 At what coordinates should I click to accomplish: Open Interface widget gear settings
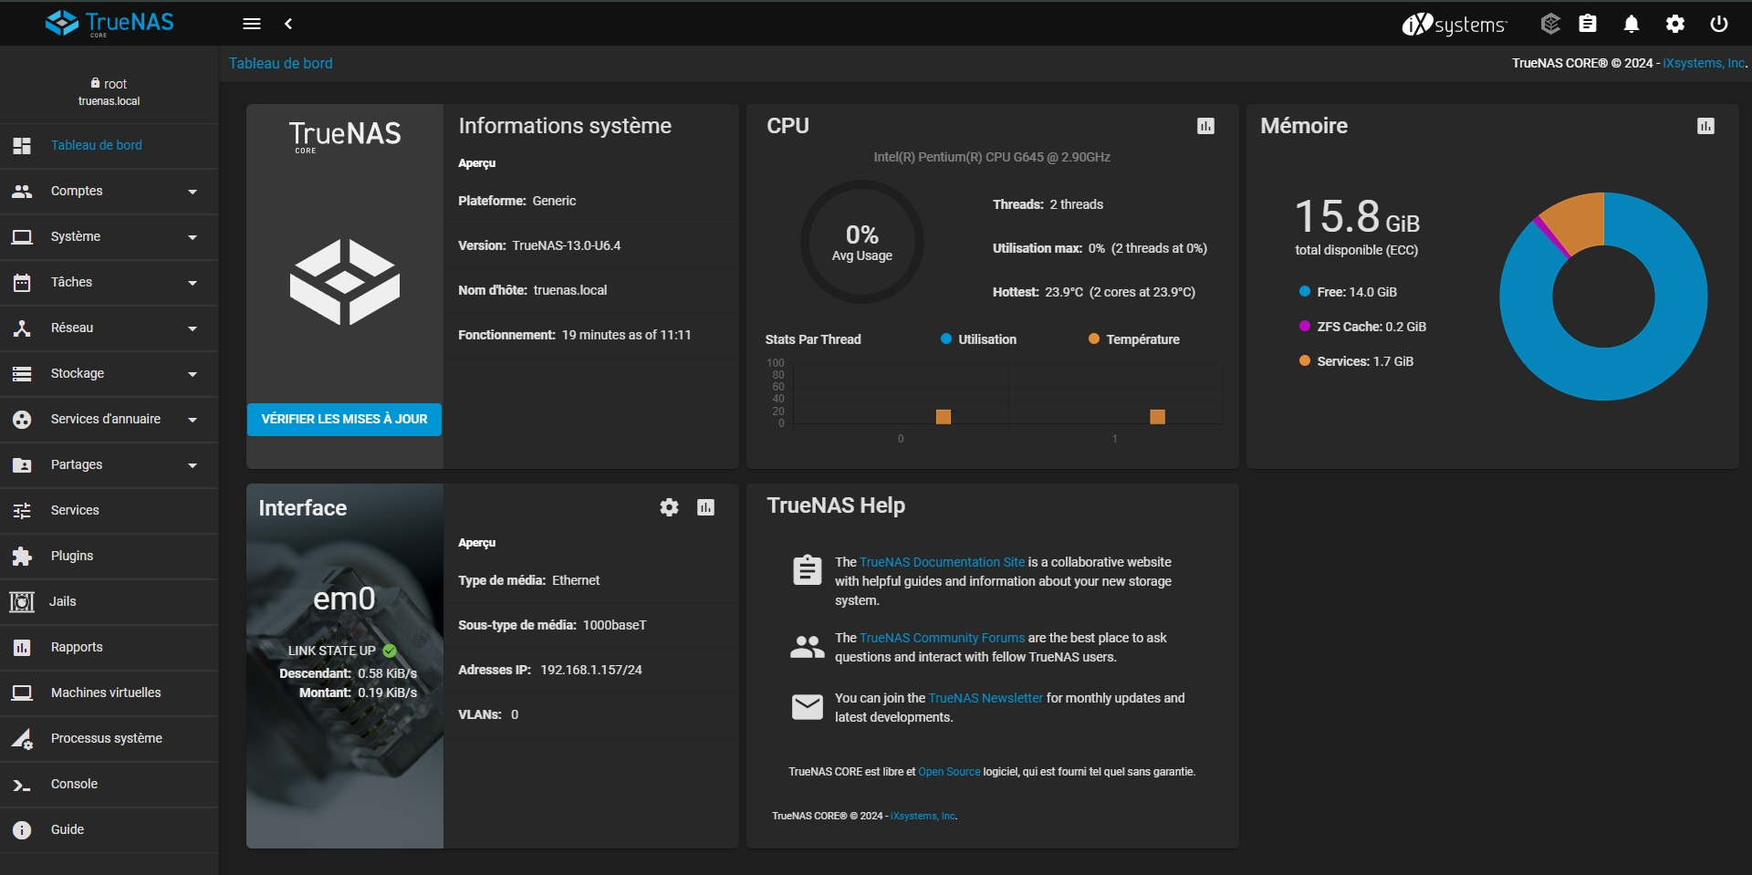click(669, 507)
